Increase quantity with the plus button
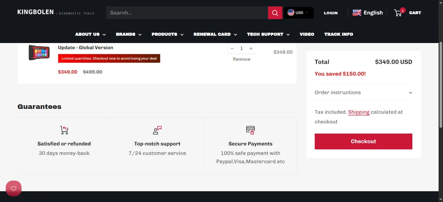The height and width of the screenshot is (202, 443). click(x=251, y=49)
